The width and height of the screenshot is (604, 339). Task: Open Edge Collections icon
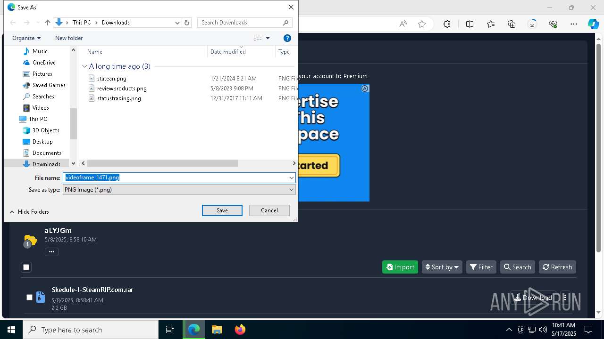click(x=512, y=24)
